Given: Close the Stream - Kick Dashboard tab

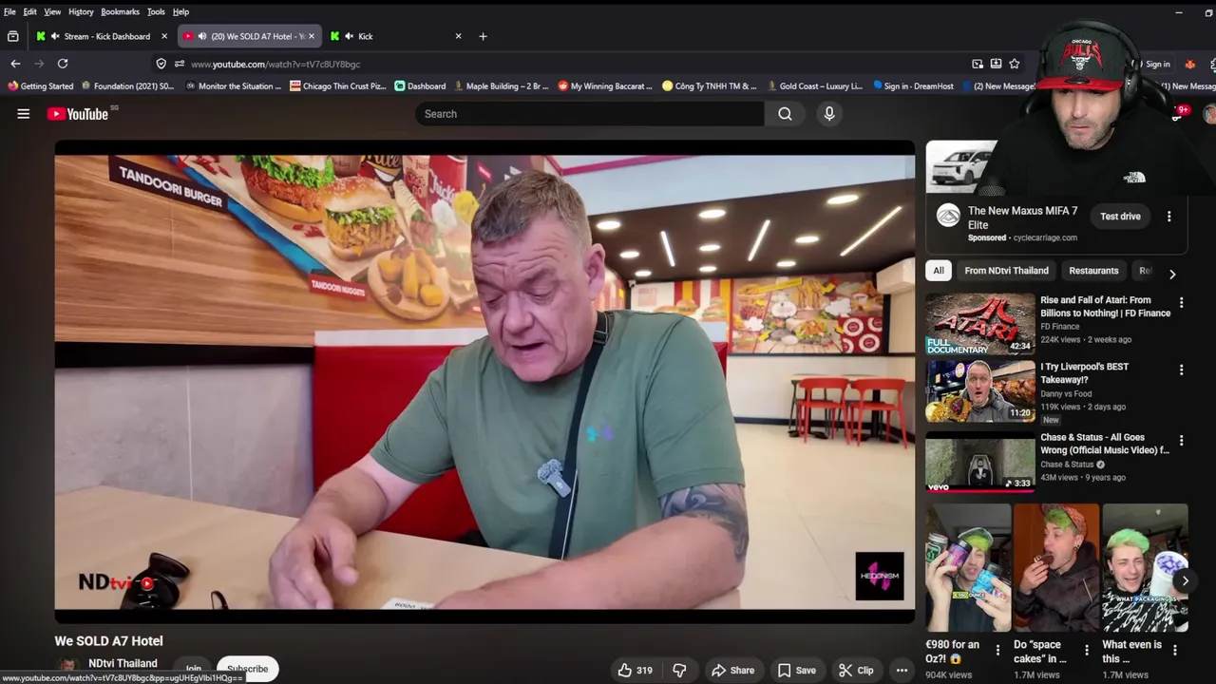Looking at the screenshot, I should [164, 36].
